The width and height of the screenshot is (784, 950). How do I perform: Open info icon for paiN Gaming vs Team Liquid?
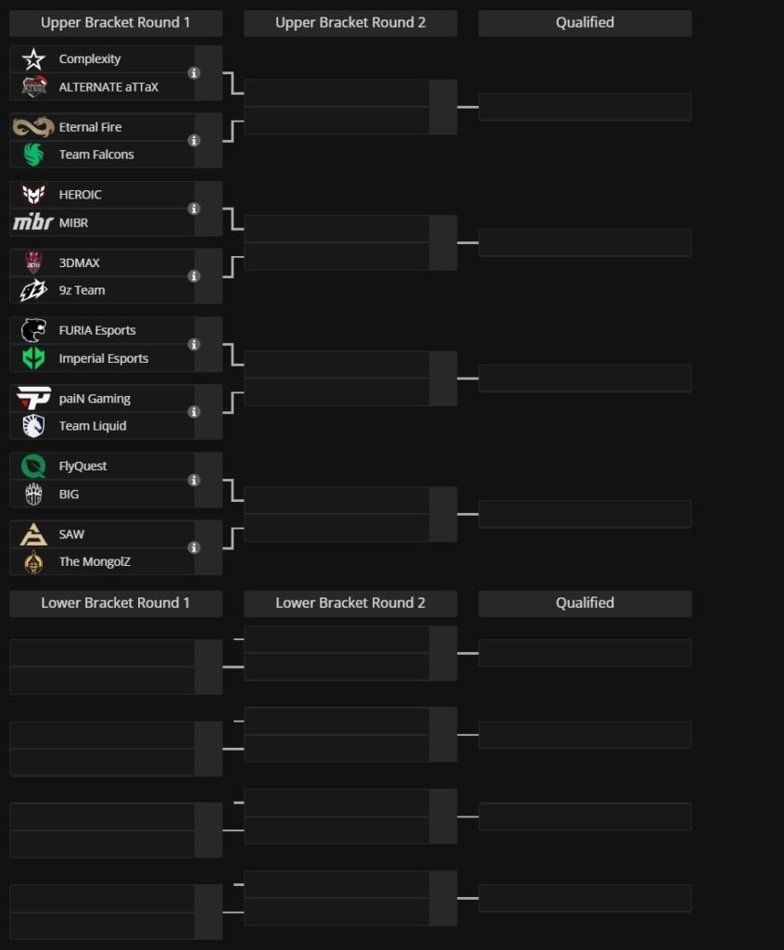(x=194, y=412)
